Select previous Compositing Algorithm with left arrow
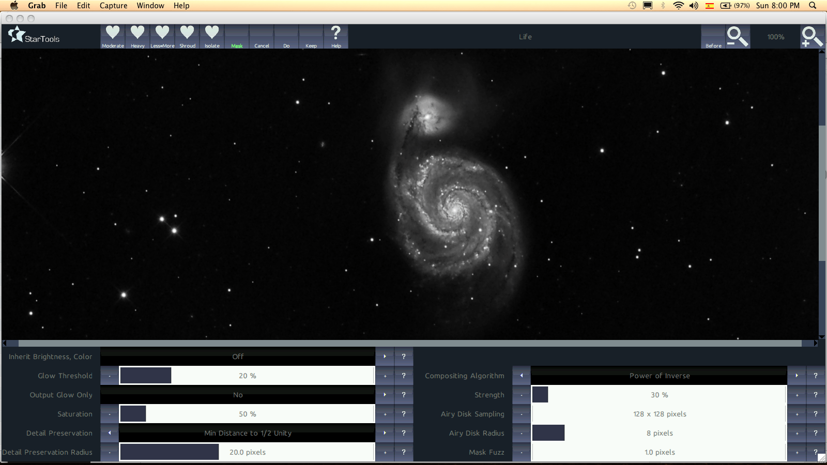 click(x=522, y=376)
